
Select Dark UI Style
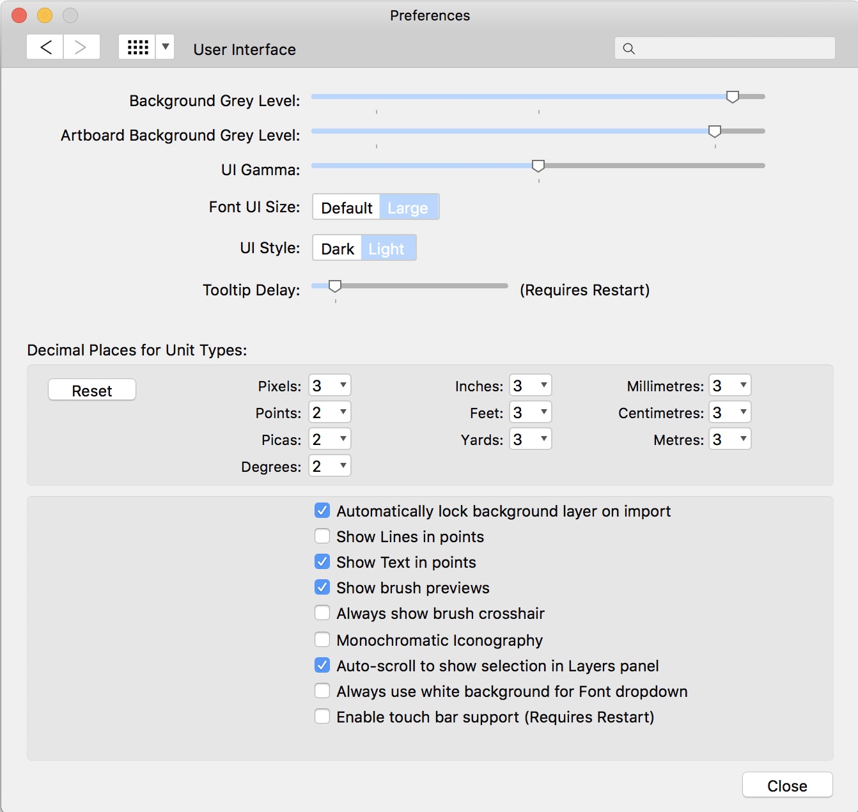337,249
